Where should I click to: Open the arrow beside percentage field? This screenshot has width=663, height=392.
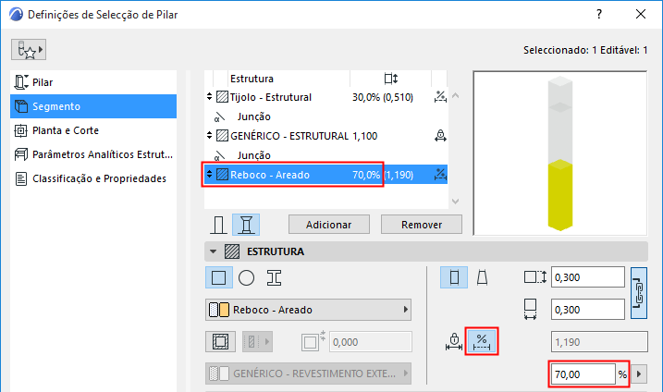(638, 374)
